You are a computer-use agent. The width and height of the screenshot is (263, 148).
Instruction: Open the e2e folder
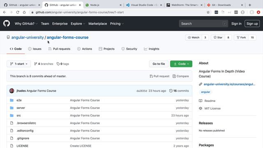(x=19, y=100)
